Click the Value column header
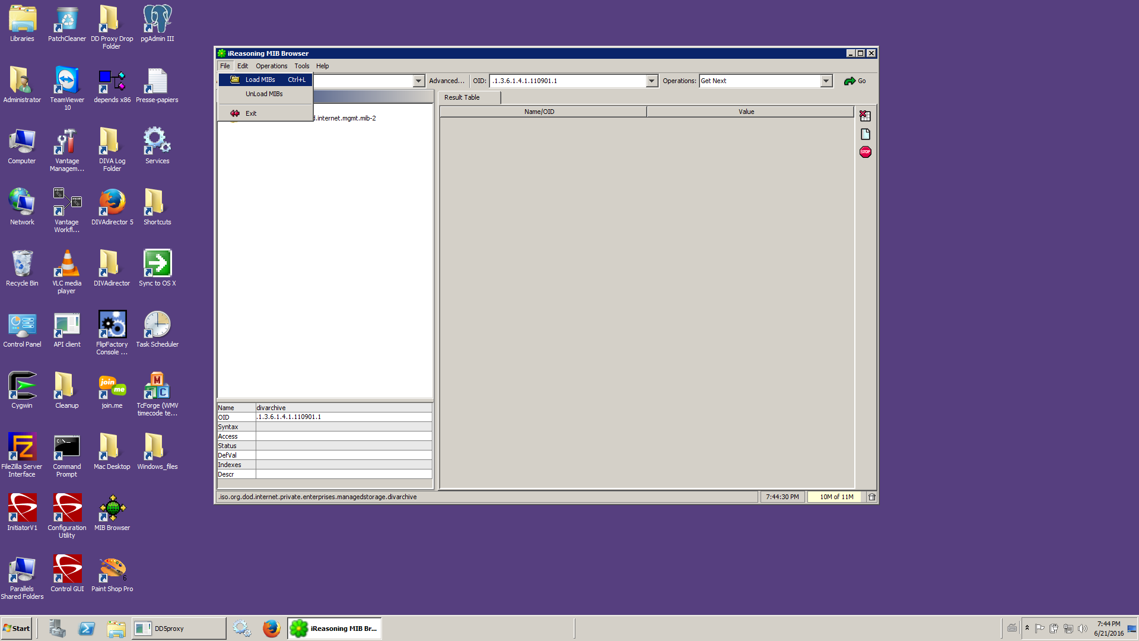The height and width of the screenshot is (641, 1139). coord(750,112)
